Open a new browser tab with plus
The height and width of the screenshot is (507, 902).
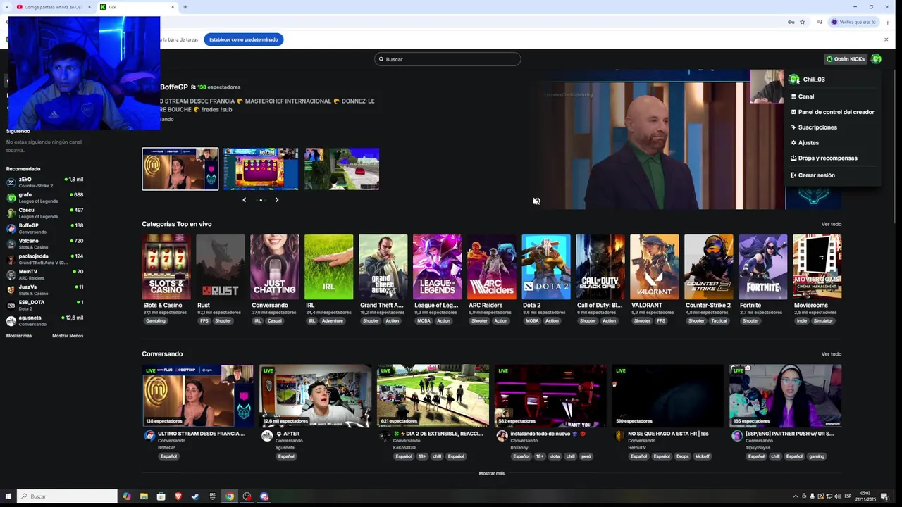click(185, 7)
